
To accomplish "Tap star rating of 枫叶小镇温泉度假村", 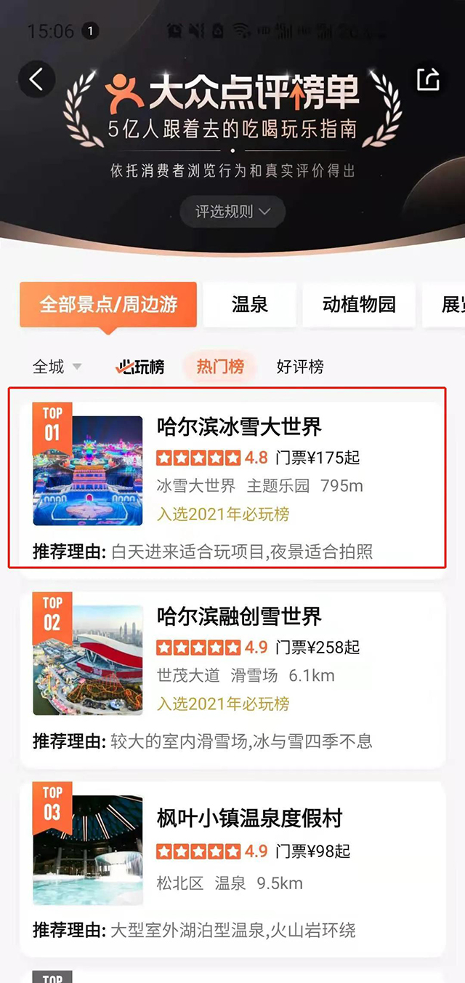I will pos(198,851).
